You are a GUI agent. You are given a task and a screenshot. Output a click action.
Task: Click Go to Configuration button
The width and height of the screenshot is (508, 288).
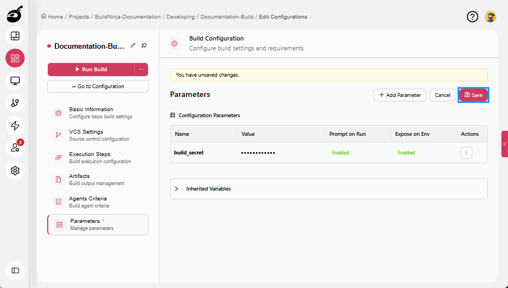point(98,87)
